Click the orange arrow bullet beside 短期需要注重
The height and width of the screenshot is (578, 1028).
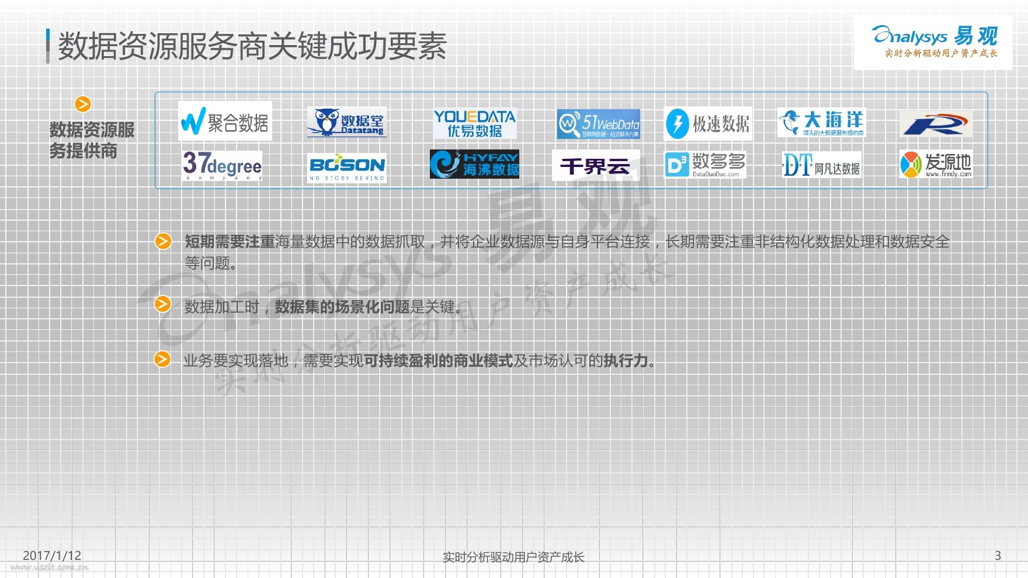point(163,241)
